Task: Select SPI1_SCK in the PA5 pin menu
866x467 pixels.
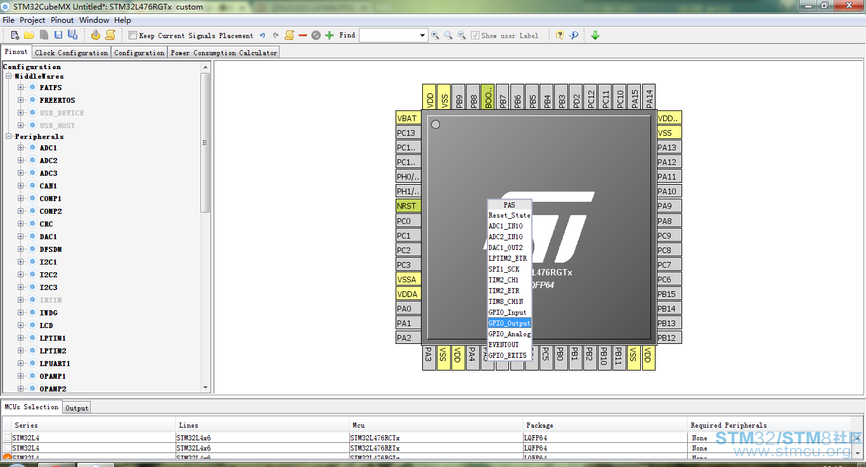Action: [509, 270]
